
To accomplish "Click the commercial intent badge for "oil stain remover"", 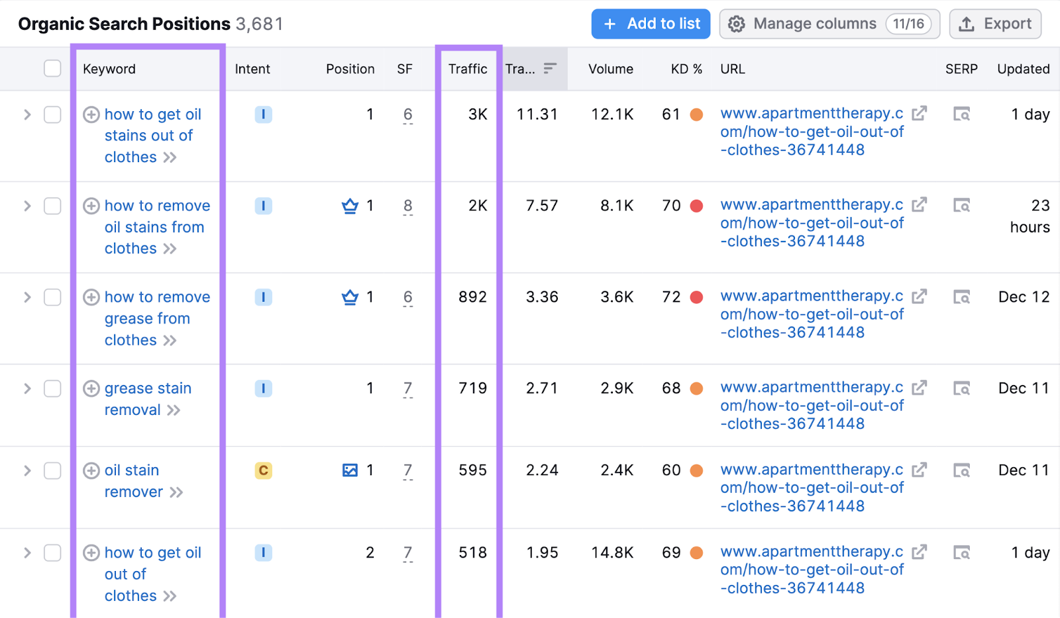I will pyautogui.click(x=264, y=470).
